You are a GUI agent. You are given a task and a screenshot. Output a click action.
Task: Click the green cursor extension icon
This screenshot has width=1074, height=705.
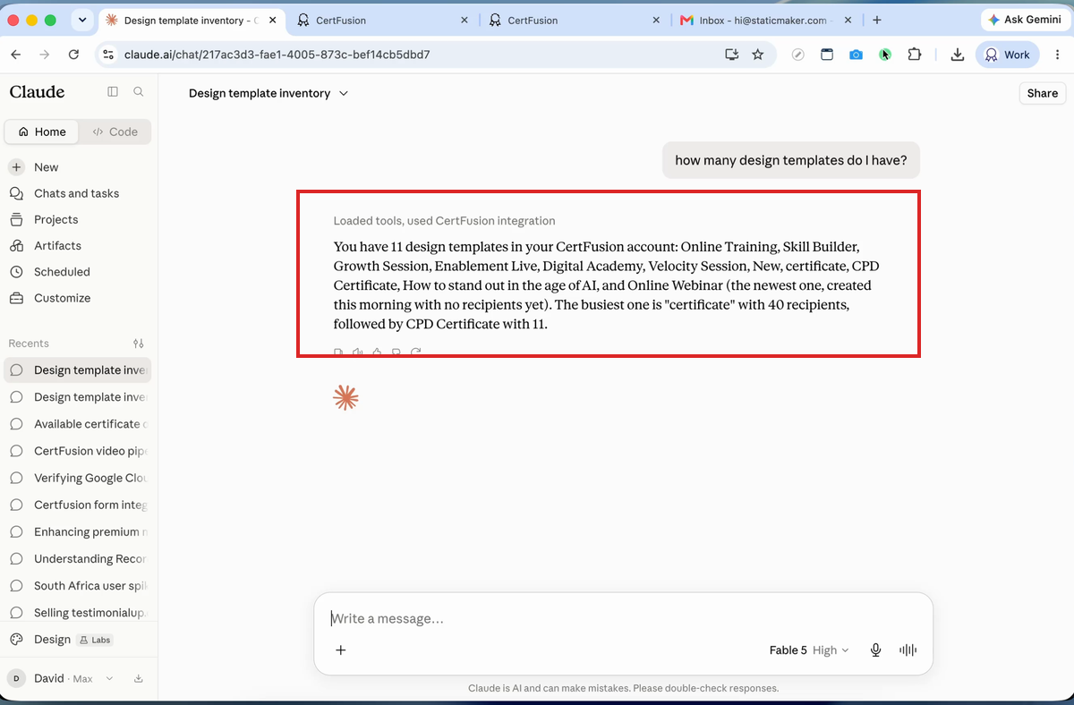(x=885, y=55)
